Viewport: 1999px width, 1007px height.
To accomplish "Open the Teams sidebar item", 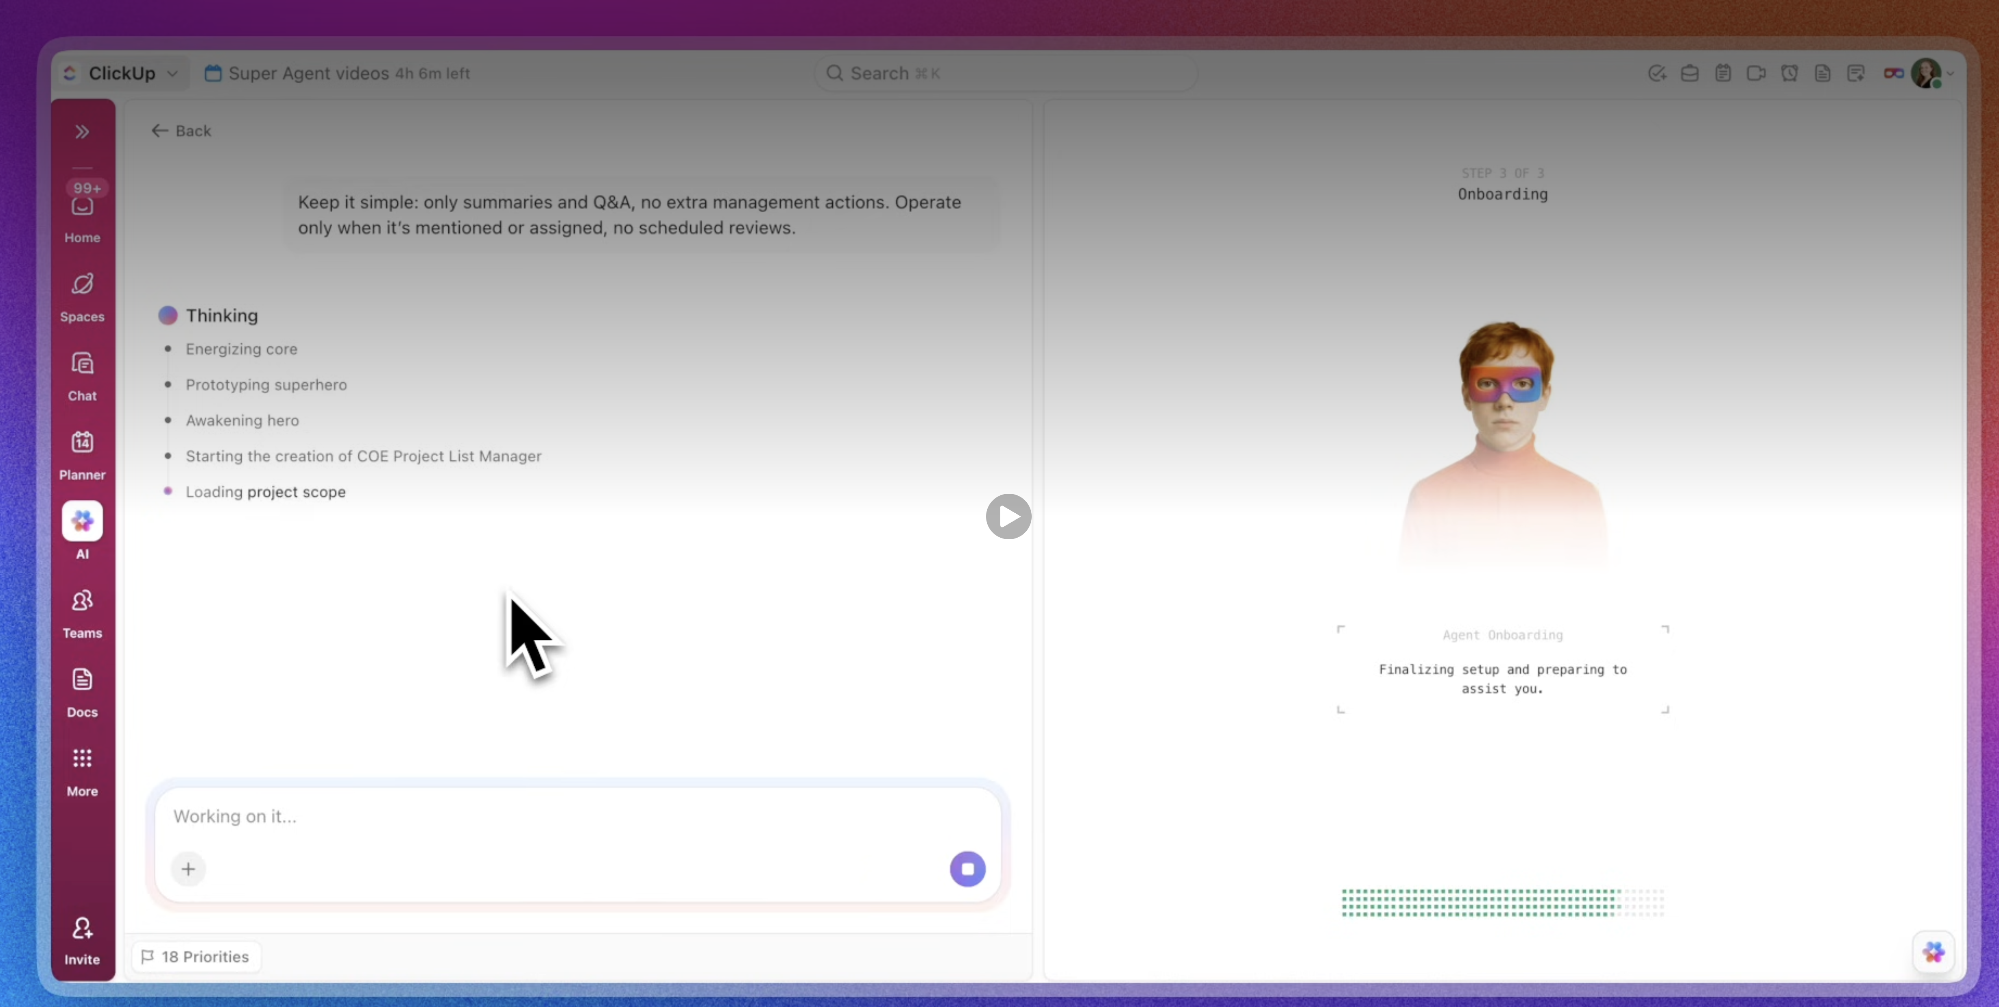I will tap(82, 613).
